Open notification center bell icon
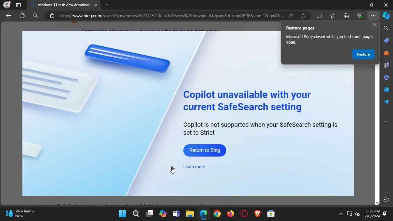Image resolution: width=393 pixels, height=221 pixels. tap(385, 214)
